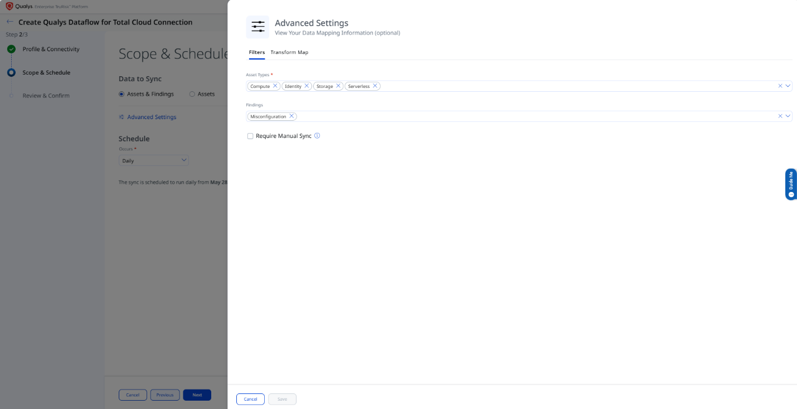Expand the Asset Types dropdown
The width and height of the screenshot is (797, 409).
pyautogui.click(x=788, y=86)
